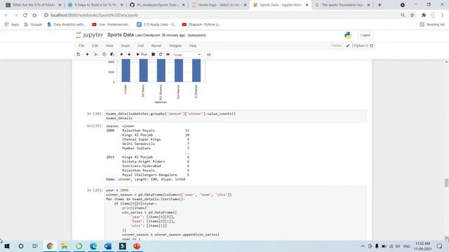
Task: Copy selected cells in the Jupyter toolbar
Action: click(x=105, y=55)
